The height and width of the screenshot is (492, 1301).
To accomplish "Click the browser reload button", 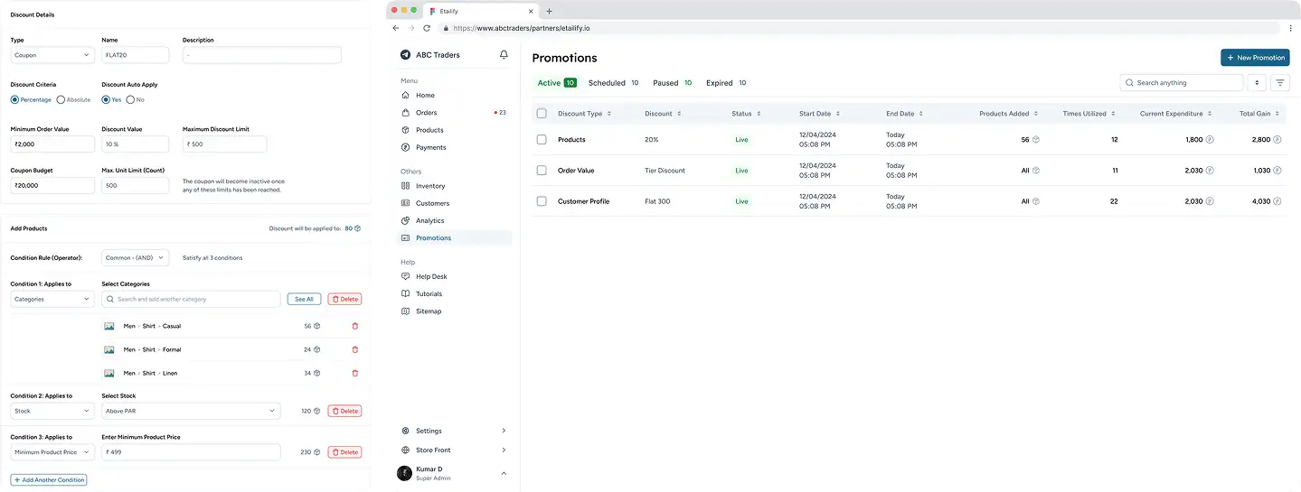I will pos(427,28).
